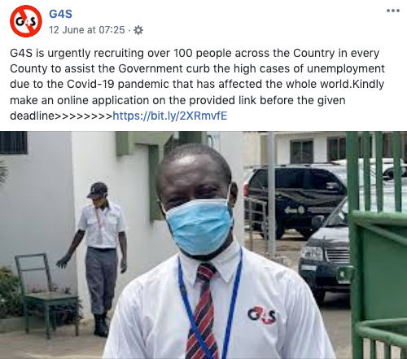Click the barred window at photo's top-left

[14, 142]
